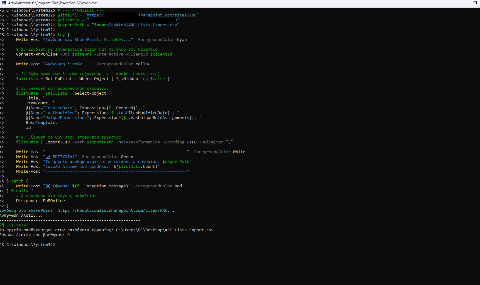Click the Export-Csv cmdlet text

point(57,142)
